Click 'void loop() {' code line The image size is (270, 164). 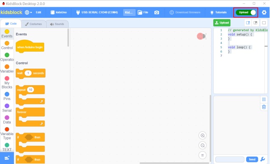point(239,47)
